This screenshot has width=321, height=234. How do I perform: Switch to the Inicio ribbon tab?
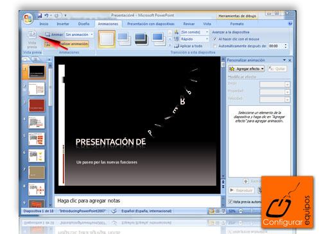(44, 24)
